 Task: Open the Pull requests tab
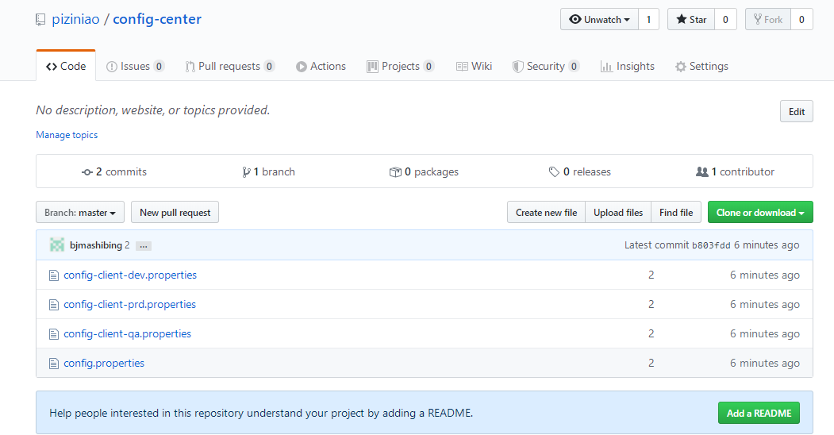(229, 67)
